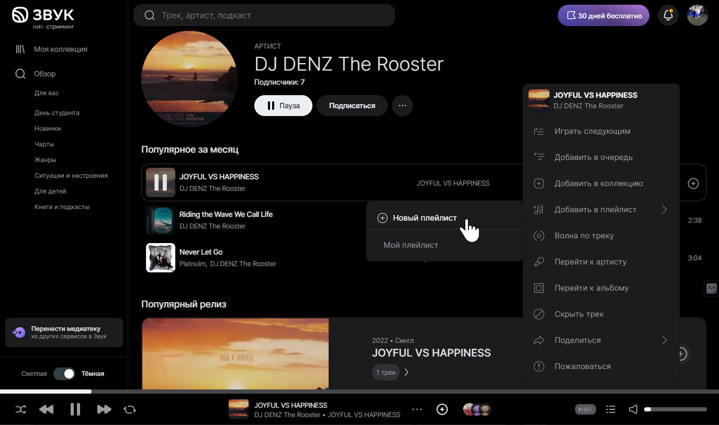The height and width of the screenshot is (425, 719).
Task: Choose Играть следующим from context menu
Action: click(601, 131)
